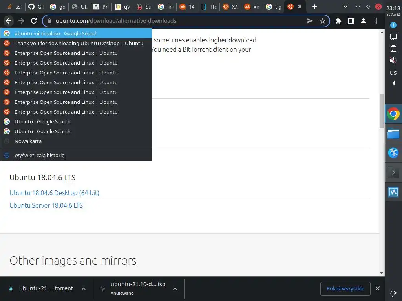Switch to the 'lin' Google tab
Screen dimensions: 402x301
[x=165, y=7]
